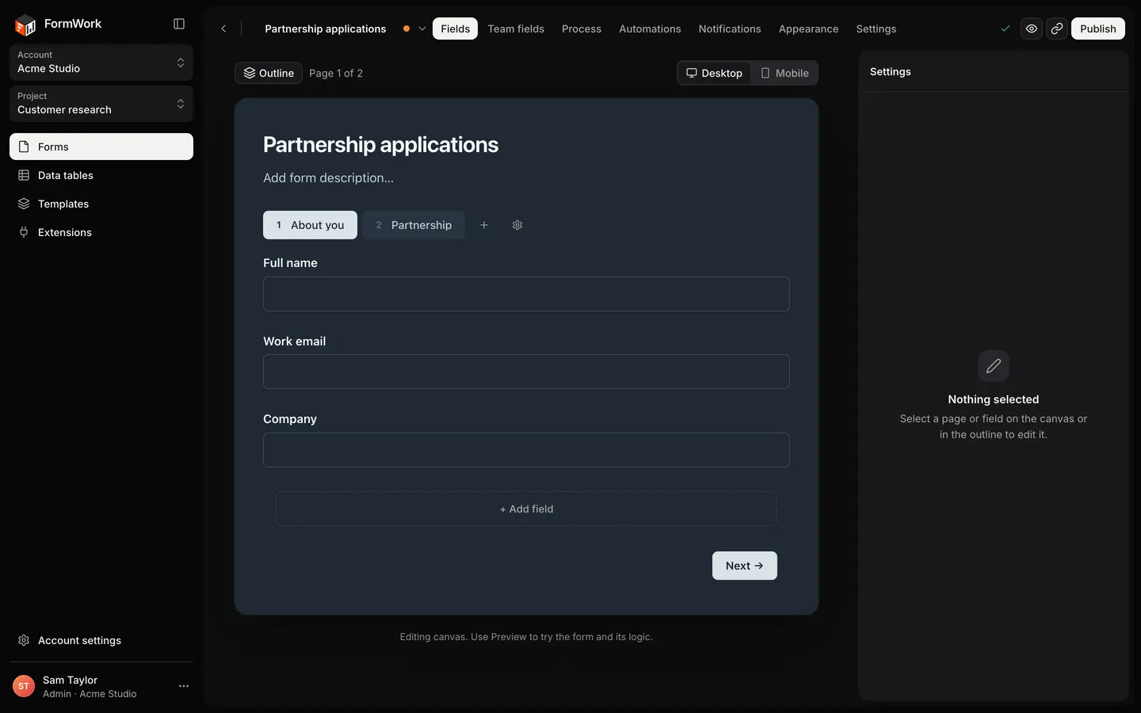Switch to the Team fields tab

(x=516, y=29)
